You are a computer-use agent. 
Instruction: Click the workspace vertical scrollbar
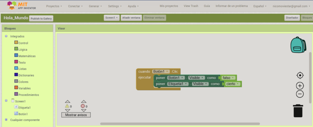click(310, 78)
